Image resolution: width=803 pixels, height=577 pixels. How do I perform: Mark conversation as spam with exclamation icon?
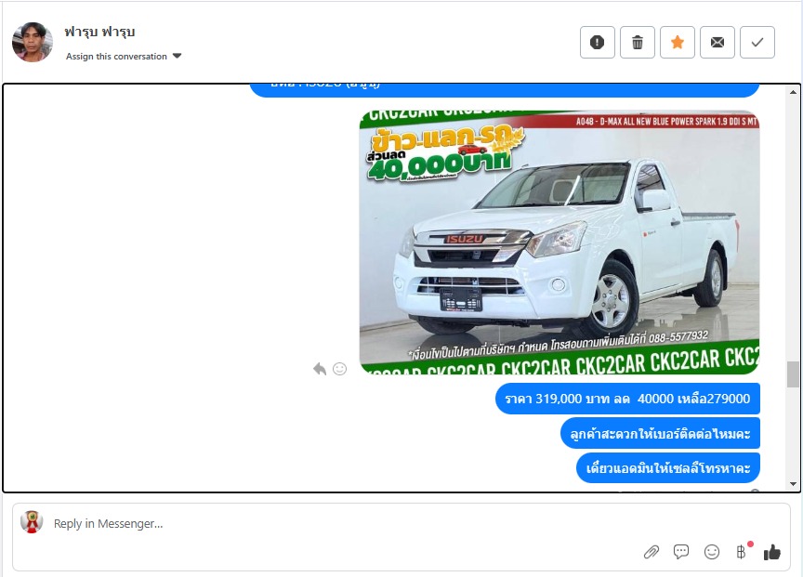[x=598, y=42]
